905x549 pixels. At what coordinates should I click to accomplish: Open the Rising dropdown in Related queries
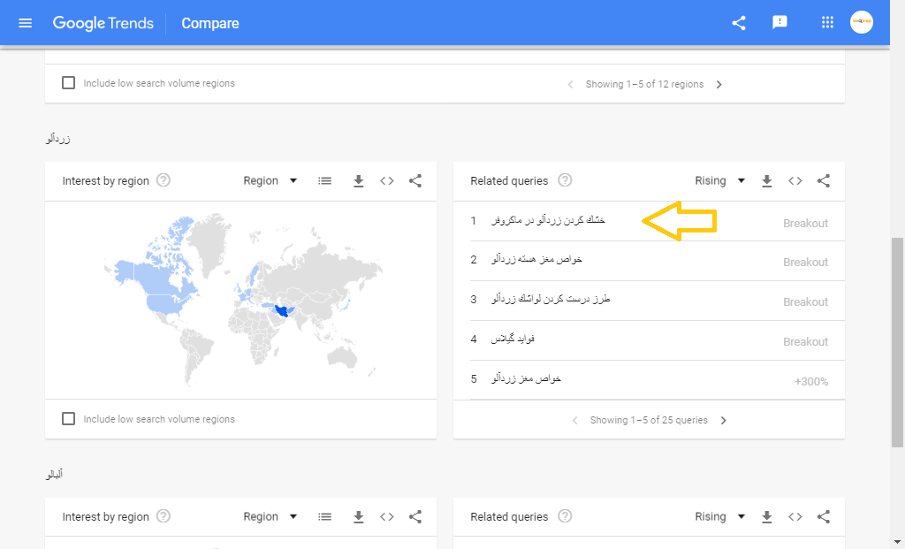720,181
